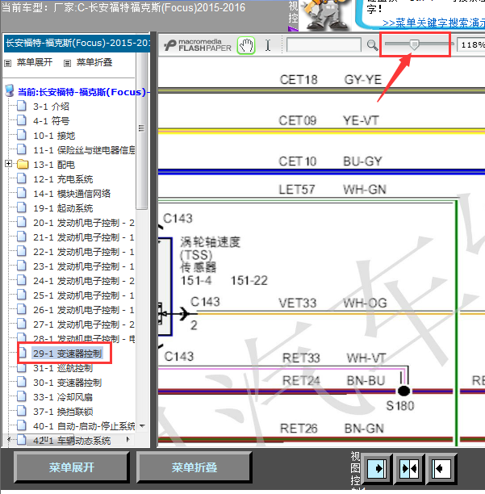Click the zoom percentage field showing 118%
The height and width of the screenshot is (494, 485).
click(470, 44)
